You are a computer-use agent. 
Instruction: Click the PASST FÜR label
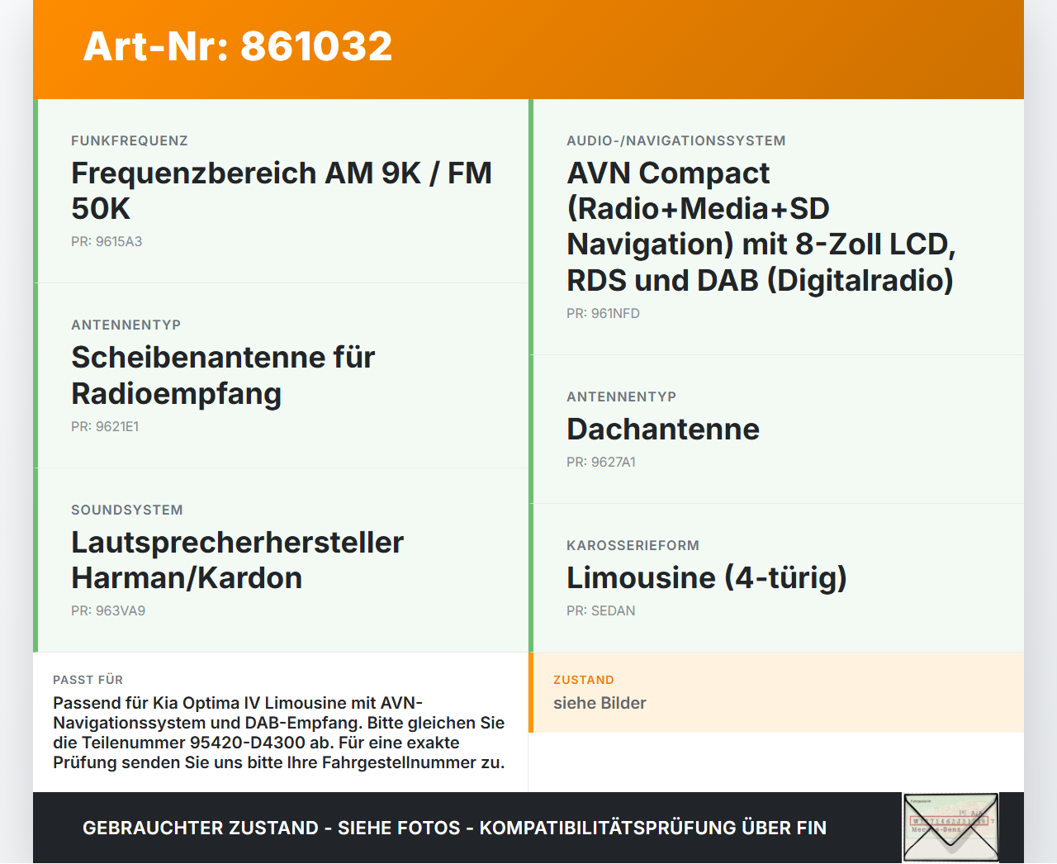pos(88,680)
